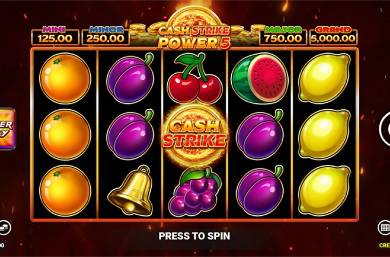Open the coin bet settings icon
The height and width of the screenshot is (257, 390).
pos(5,227)
